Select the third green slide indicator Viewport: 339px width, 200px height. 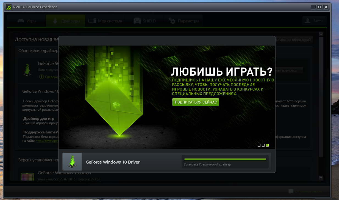[267, 145]
